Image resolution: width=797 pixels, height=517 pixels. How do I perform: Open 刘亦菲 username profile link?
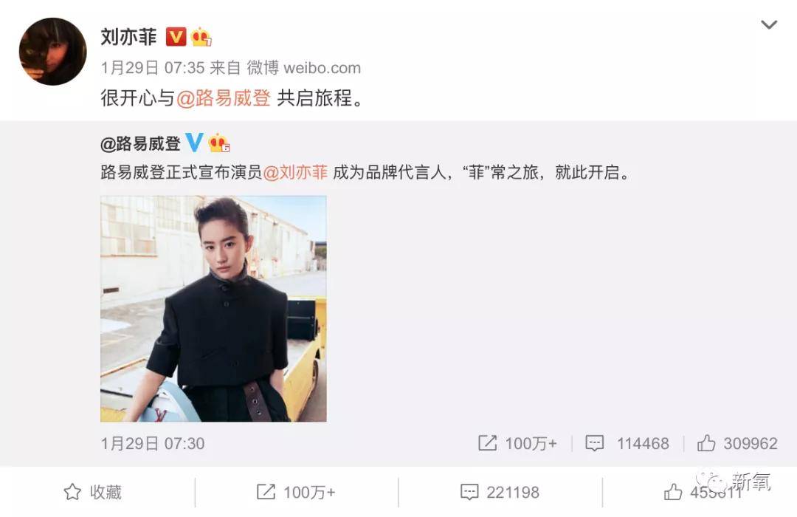coord(128,37)
